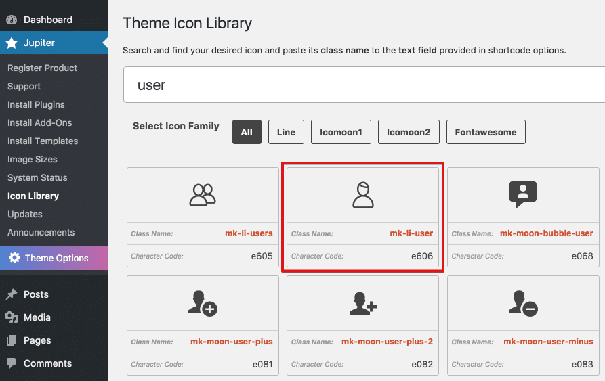Show only Icomoon2 icon family
This screenshot has height=381, width=605.
409,132
